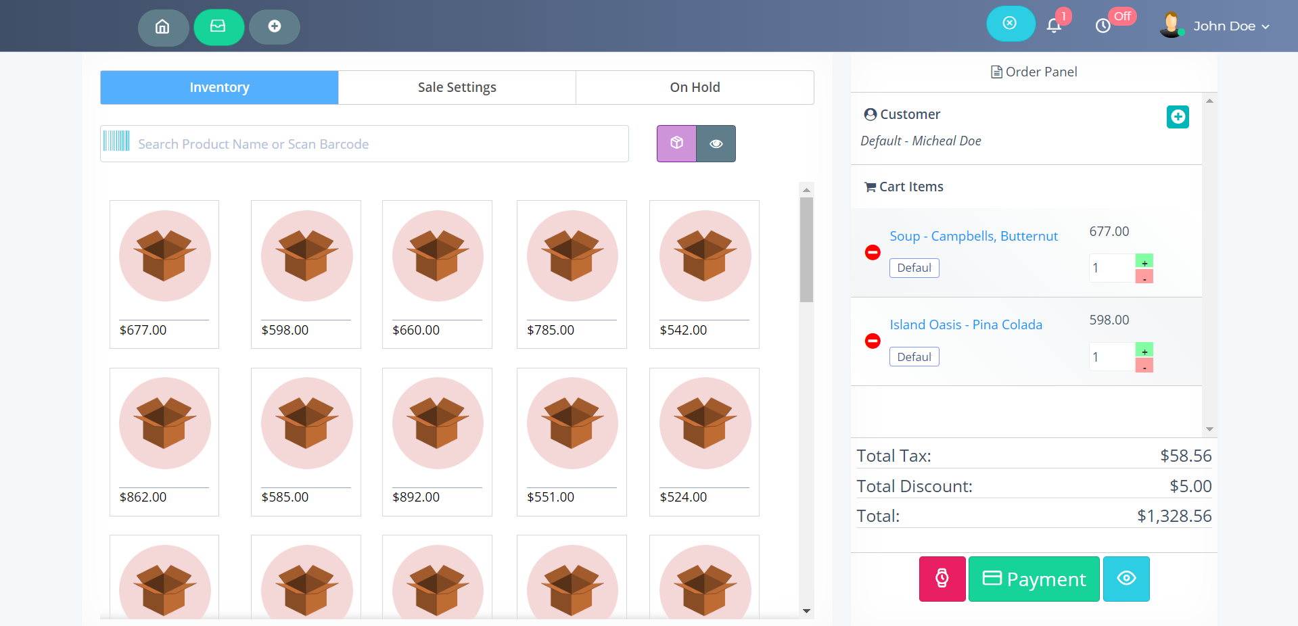Add a new customer with plus icon

[x=1178, y=117]
